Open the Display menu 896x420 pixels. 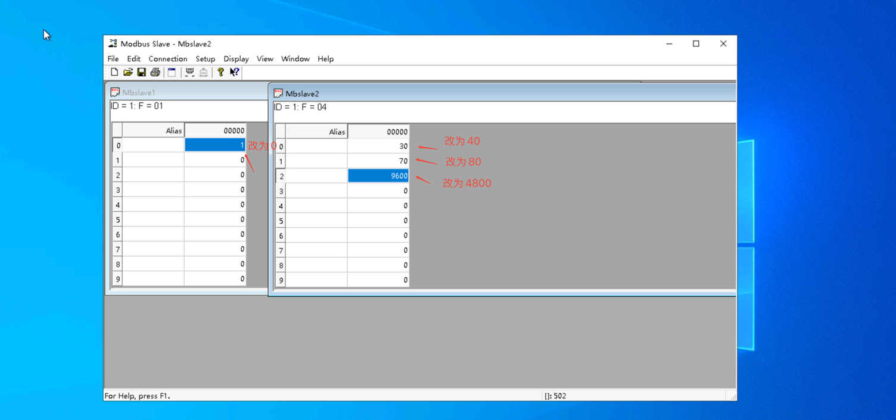coord(236,59)
